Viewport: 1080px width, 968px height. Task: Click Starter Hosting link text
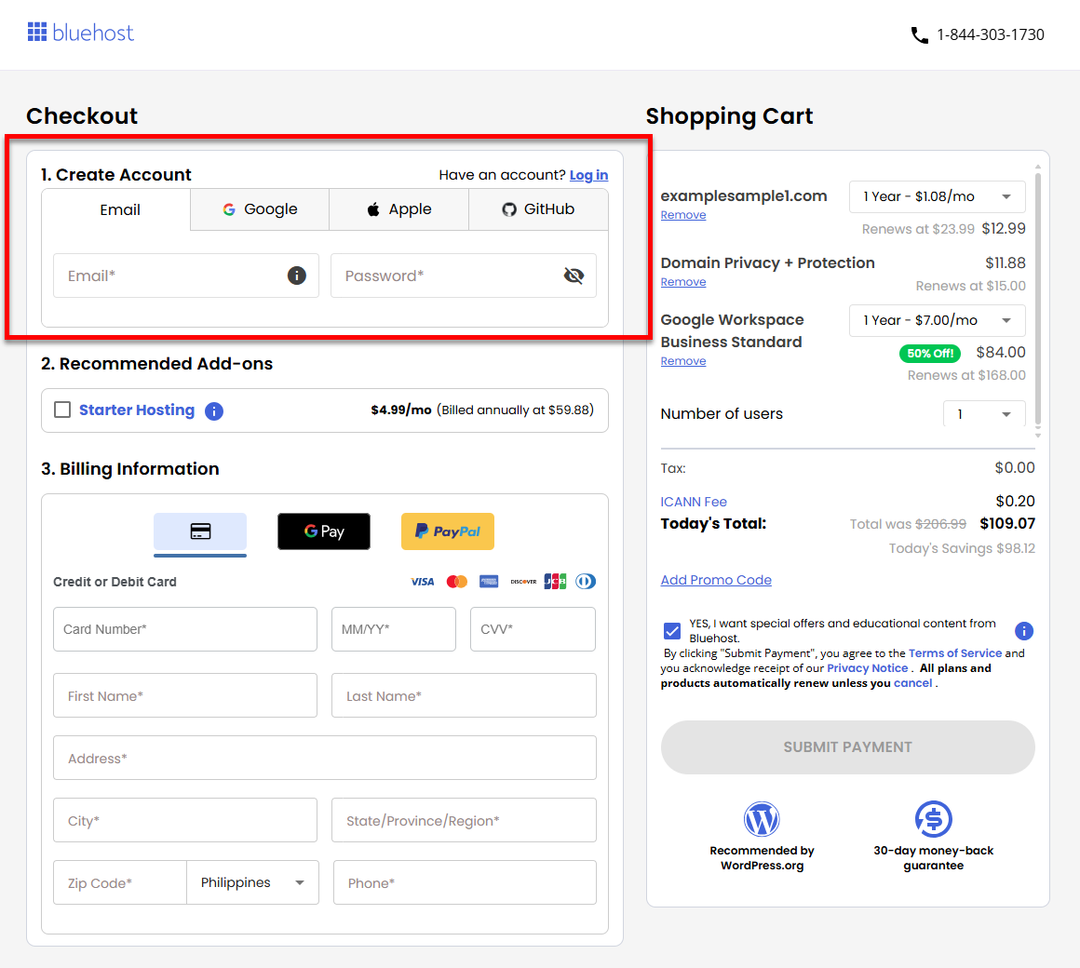point(136,410)
